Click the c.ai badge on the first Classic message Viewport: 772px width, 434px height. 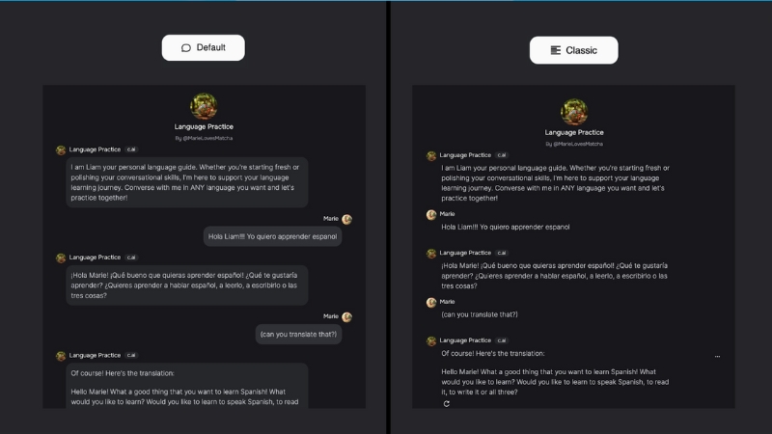click(500, 155)
